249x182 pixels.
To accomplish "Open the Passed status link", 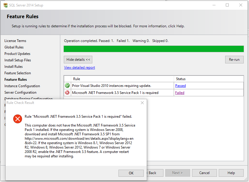I will click(180, 85).
